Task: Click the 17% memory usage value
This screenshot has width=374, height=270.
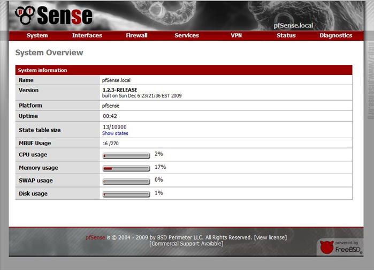Action: [x=161, y=167]
